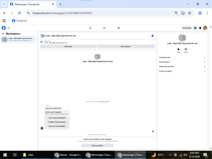The image size is (212, 159).
Task: Select the Messenger | Facebook browser tab
Action: pyautogui.click(x=32, y=4)
